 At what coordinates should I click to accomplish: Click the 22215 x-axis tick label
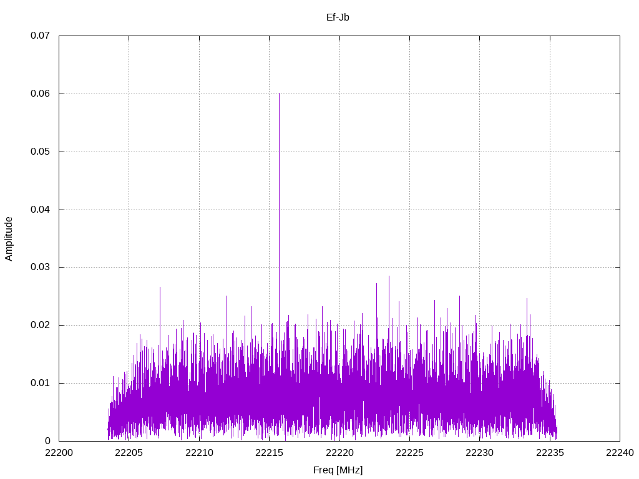click(x=270, y=453)
